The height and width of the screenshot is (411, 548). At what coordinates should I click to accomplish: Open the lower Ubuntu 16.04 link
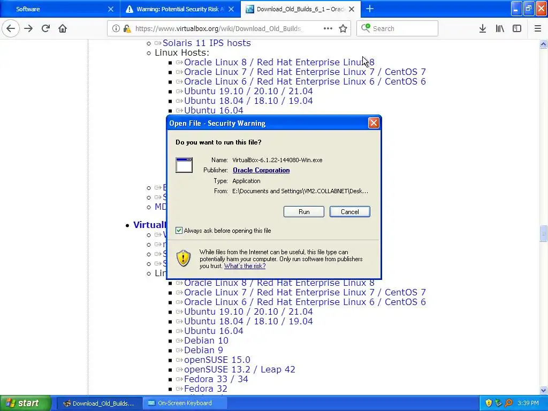click(214, 331)
